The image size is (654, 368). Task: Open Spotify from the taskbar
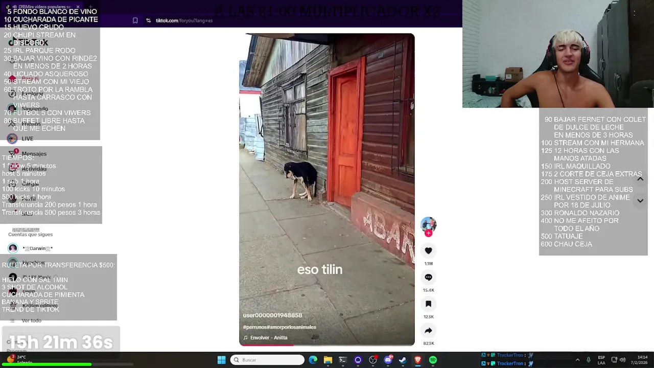[433, 360]
